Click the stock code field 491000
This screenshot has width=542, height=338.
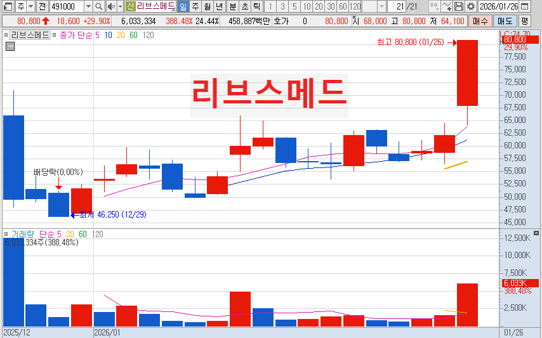pos(67,6)
